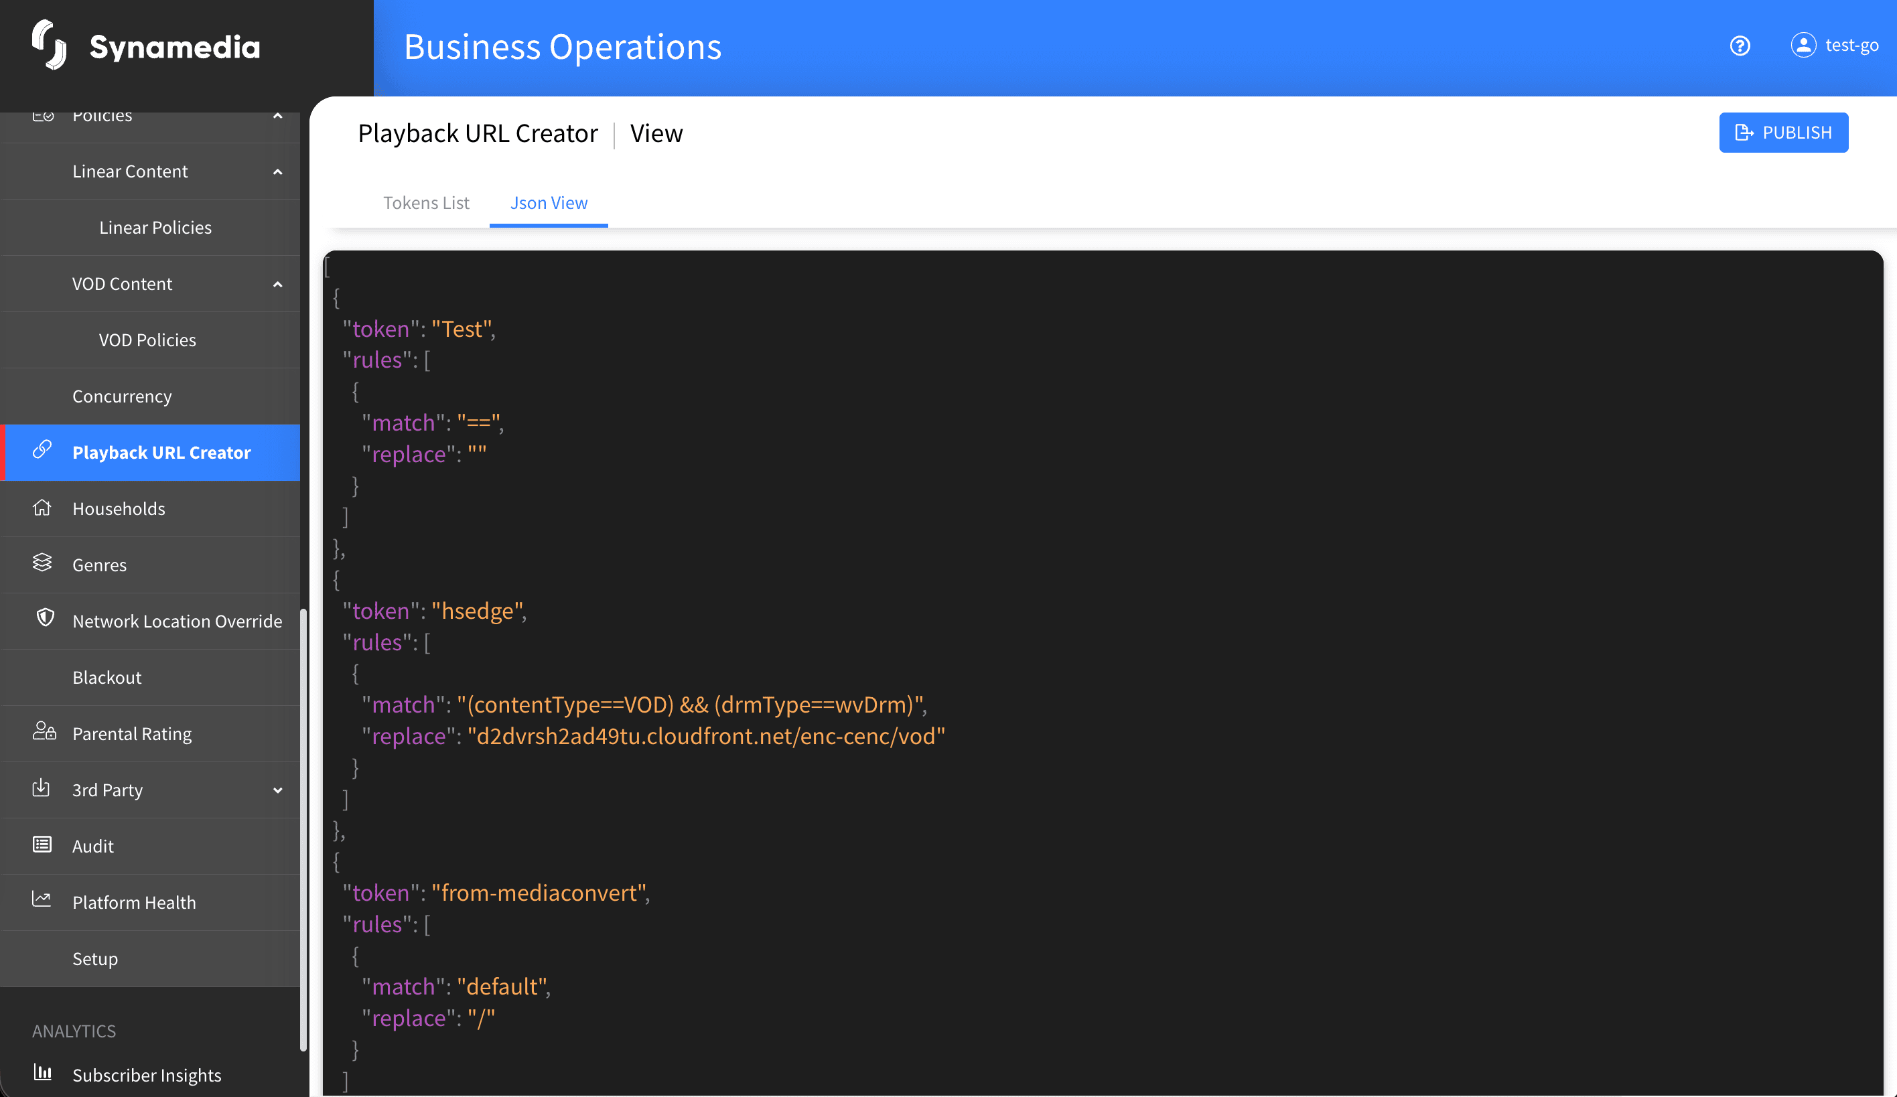The image size is (1897, 1097).
Task: Click the PUBLISH button
Action: pyautogui.click(x=1783, y=133)
